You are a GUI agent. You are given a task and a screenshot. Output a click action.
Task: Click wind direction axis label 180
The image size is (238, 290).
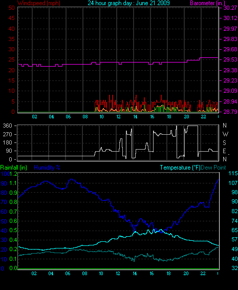[7, 142]
